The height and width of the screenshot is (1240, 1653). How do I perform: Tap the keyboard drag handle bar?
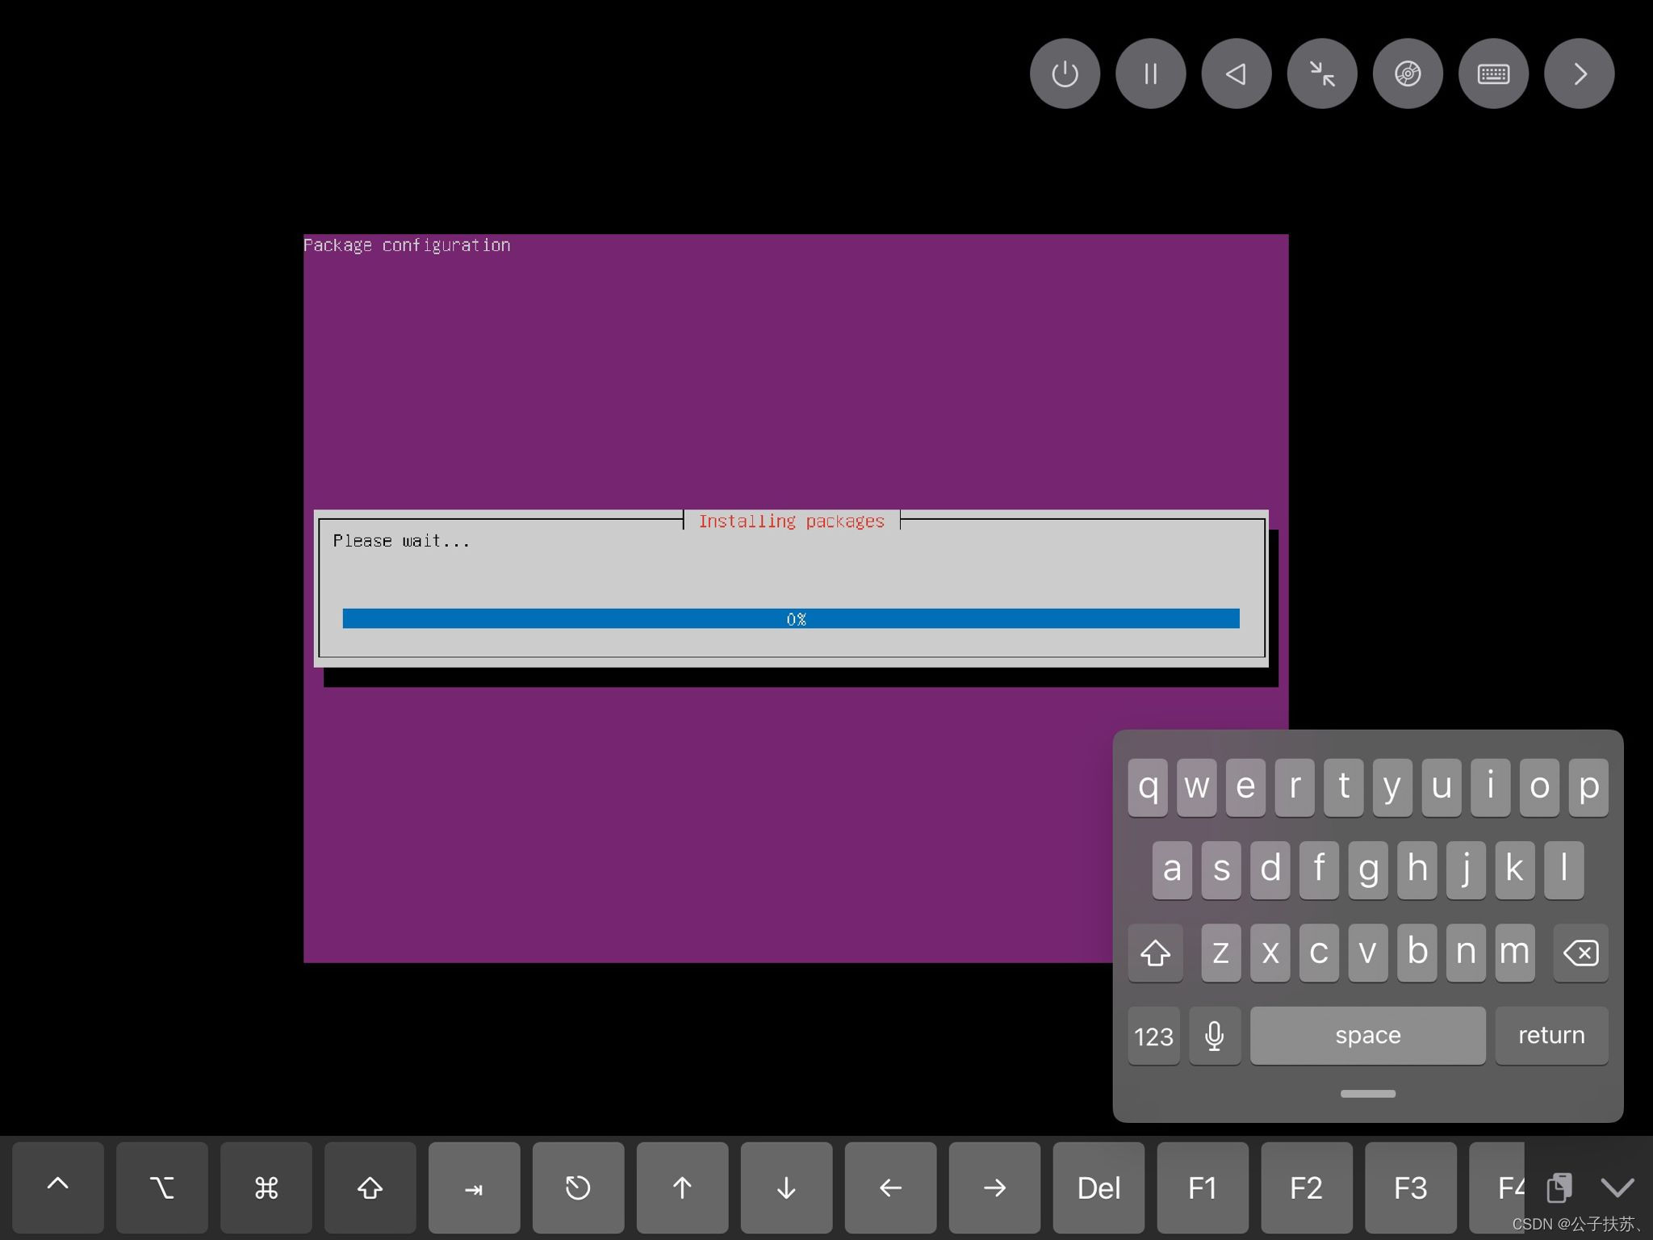(x=1367, y=1094)
